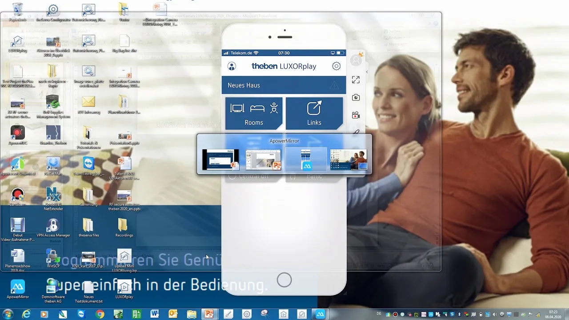This screenshot has height=320, width=569.
Task: Launch Google Chrome from taskbar
Action: point(100,314)
